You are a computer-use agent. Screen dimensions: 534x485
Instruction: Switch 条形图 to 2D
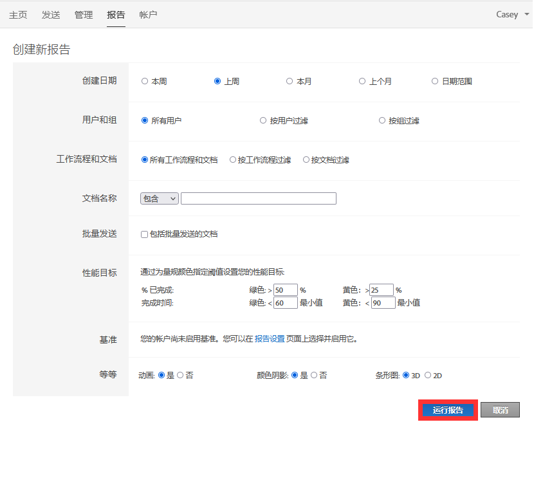coord(429,374)
